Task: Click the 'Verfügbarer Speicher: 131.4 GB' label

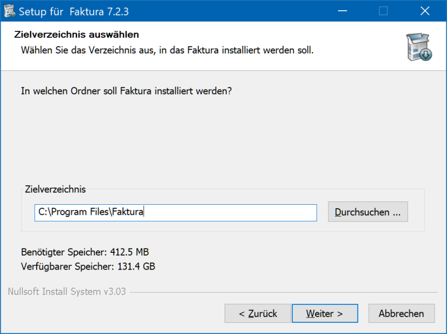Action: 88,266
